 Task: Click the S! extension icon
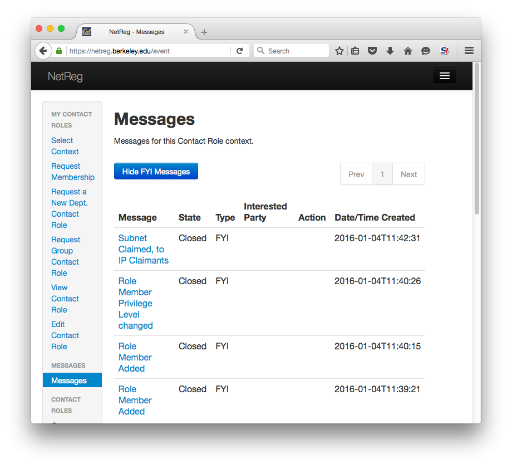[445, 51]
